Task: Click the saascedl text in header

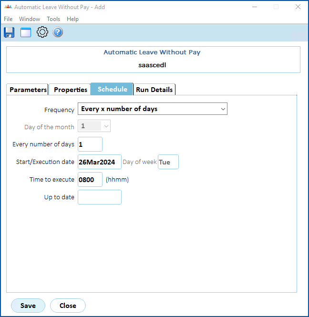Action: (x=152, y=65)
